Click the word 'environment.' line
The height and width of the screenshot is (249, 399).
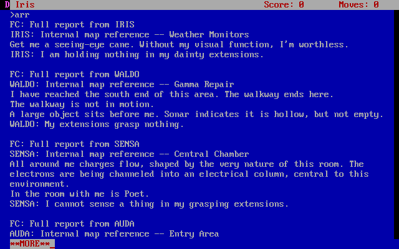(39, 184)
